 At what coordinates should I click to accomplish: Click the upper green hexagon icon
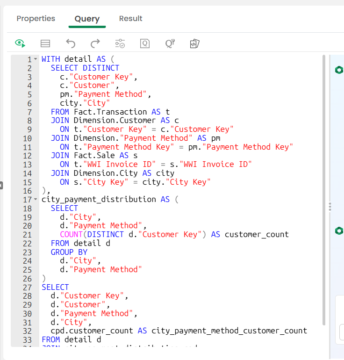coord(339,70)
